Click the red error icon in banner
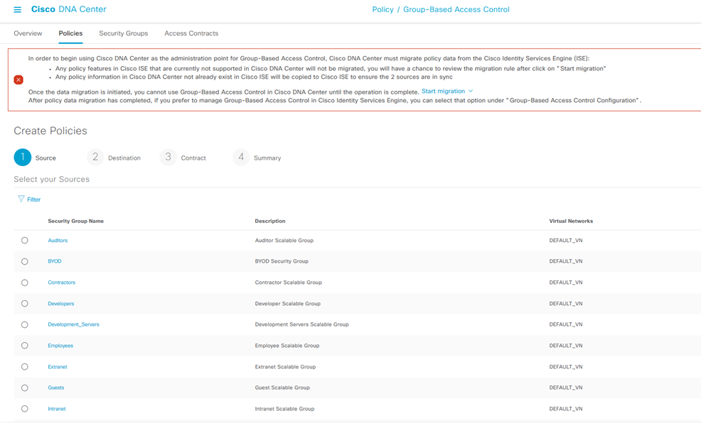 pos(18,79)
